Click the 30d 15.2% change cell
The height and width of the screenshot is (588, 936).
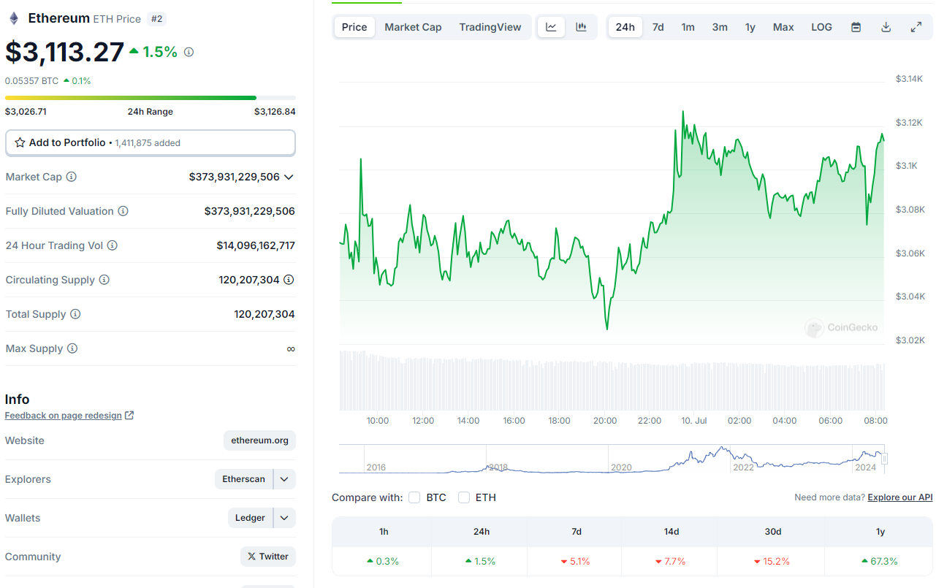pos(771,562)
